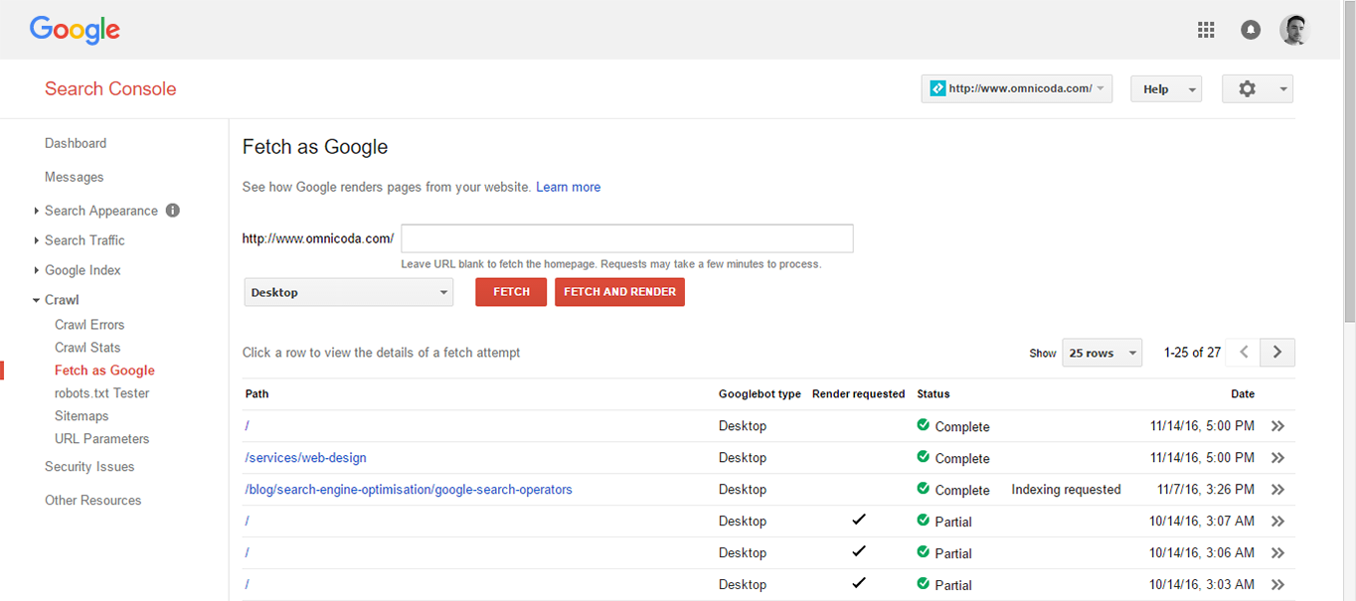Open Security Issues page
This screenshot has height=601, width=1356.
click(89, 467)
